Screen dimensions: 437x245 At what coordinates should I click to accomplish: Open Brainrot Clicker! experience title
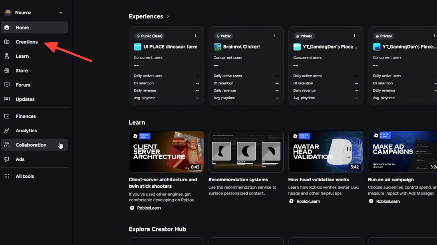pyautogui.click(x=241, y=47)
